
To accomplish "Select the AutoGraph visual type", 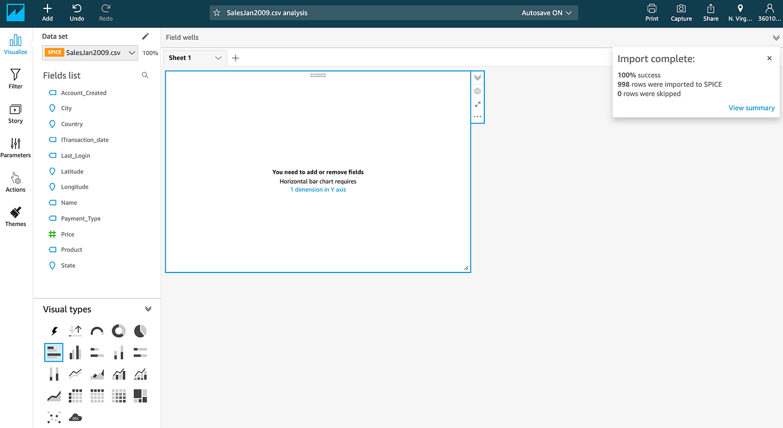I will 54,331.
